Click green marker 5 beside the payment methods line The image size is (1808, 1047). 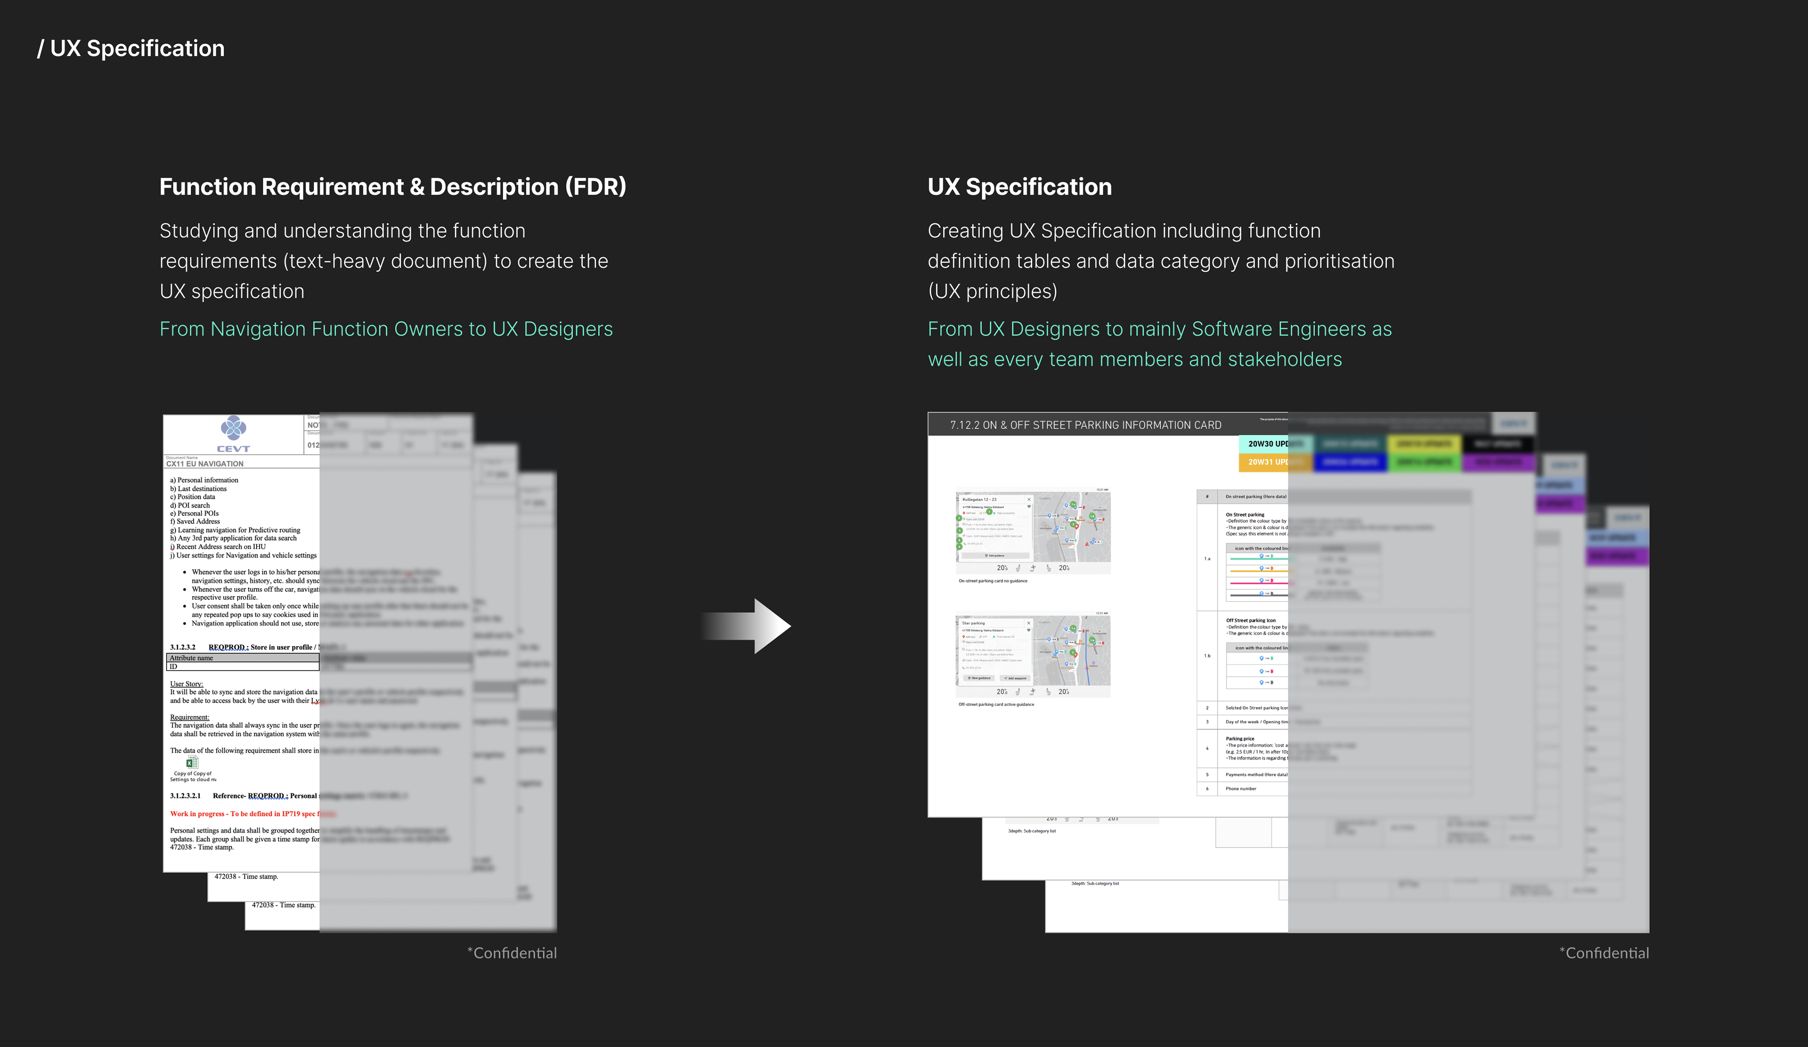pyautogui.click(x=959, y=540)
